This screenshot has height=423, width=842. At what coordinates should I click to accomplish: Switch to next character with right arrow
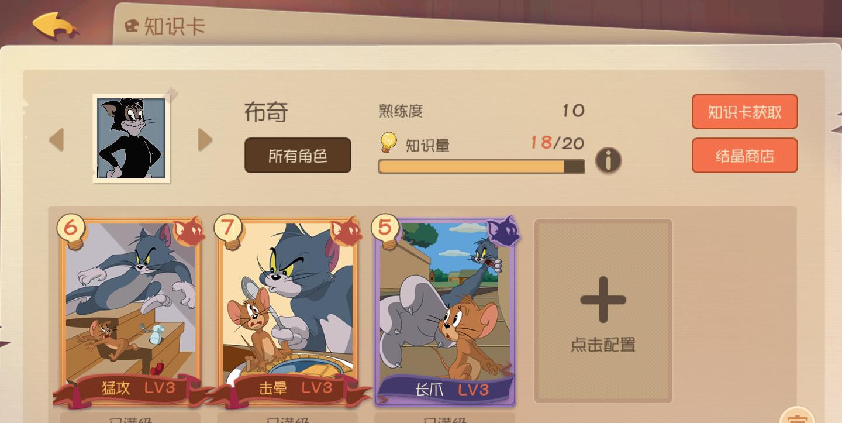[x=205, y=140]
